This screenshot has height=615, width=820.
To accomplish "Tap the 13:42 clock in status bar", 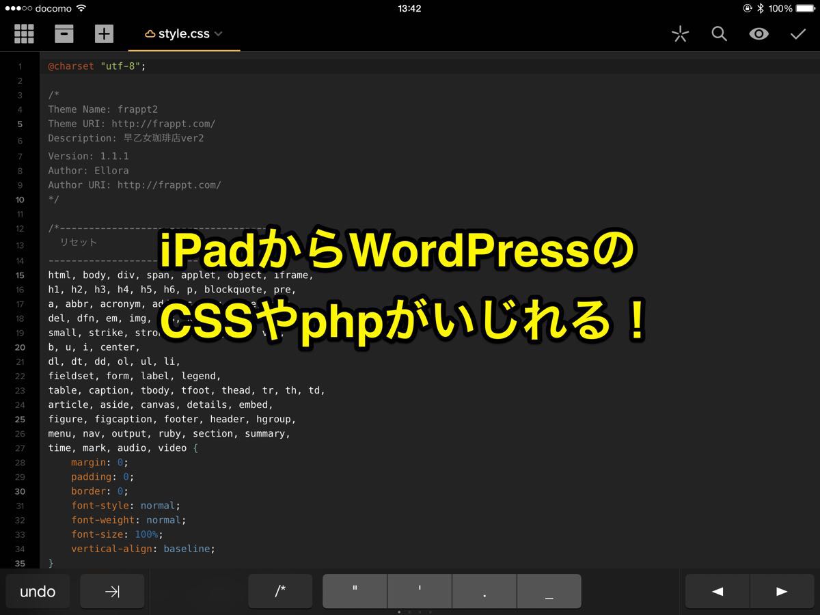I will (x=409, y=8).
